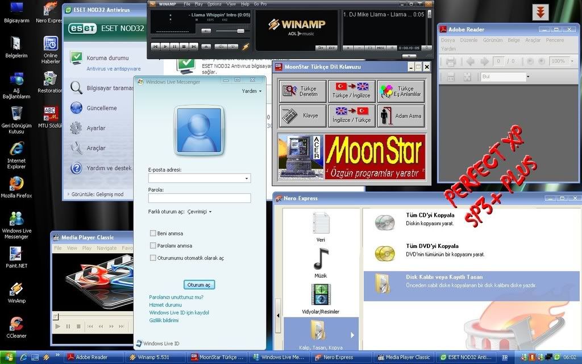Open the Bul search dropdown arrow in Adobe Reader

point(528,77)
